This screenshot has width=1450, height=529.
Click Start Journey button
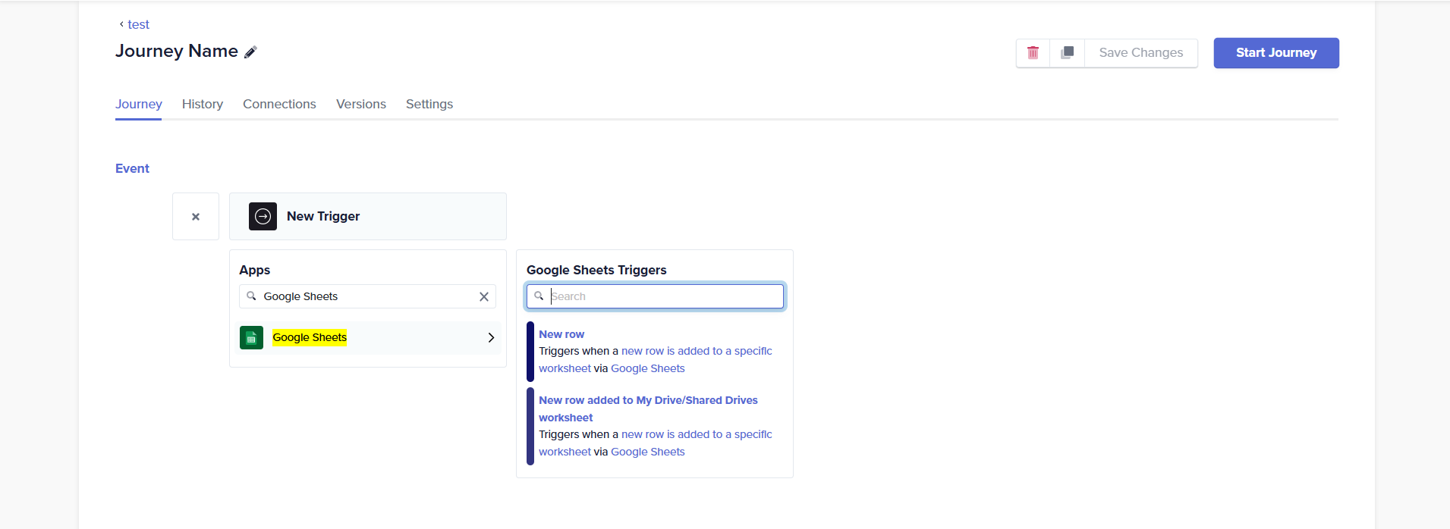click(x=1276, y=53)
